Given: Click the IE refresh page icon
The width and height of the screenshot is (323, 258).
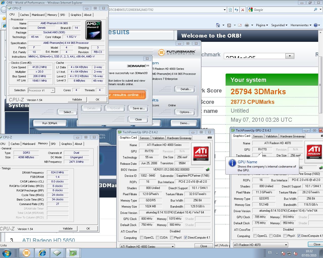Looking at the screenshot, I should pos(236,10).
